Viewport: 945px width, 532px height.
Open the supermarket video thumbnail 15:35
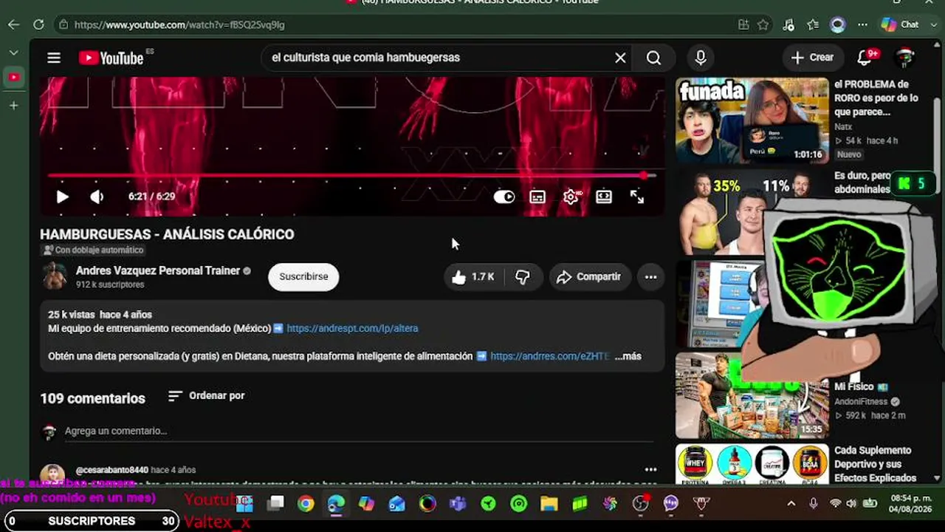pos(752,395)
